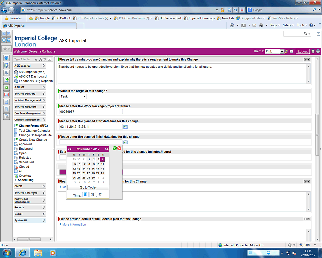Open the Tools menu in IE toolbar
The height and width of the screenshot is (258, 322).
[x=301, y=25]
